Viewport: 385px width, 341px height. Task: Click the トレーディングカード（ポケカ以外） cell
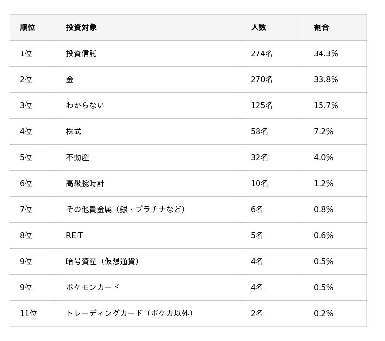tap(131, 313)
